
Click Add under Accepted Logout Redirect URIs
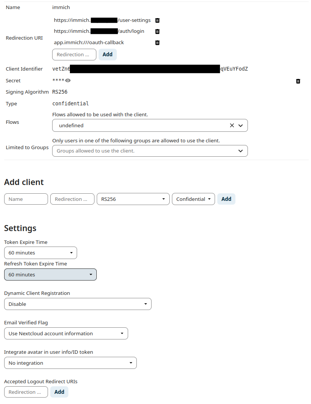tap(59, 392)
